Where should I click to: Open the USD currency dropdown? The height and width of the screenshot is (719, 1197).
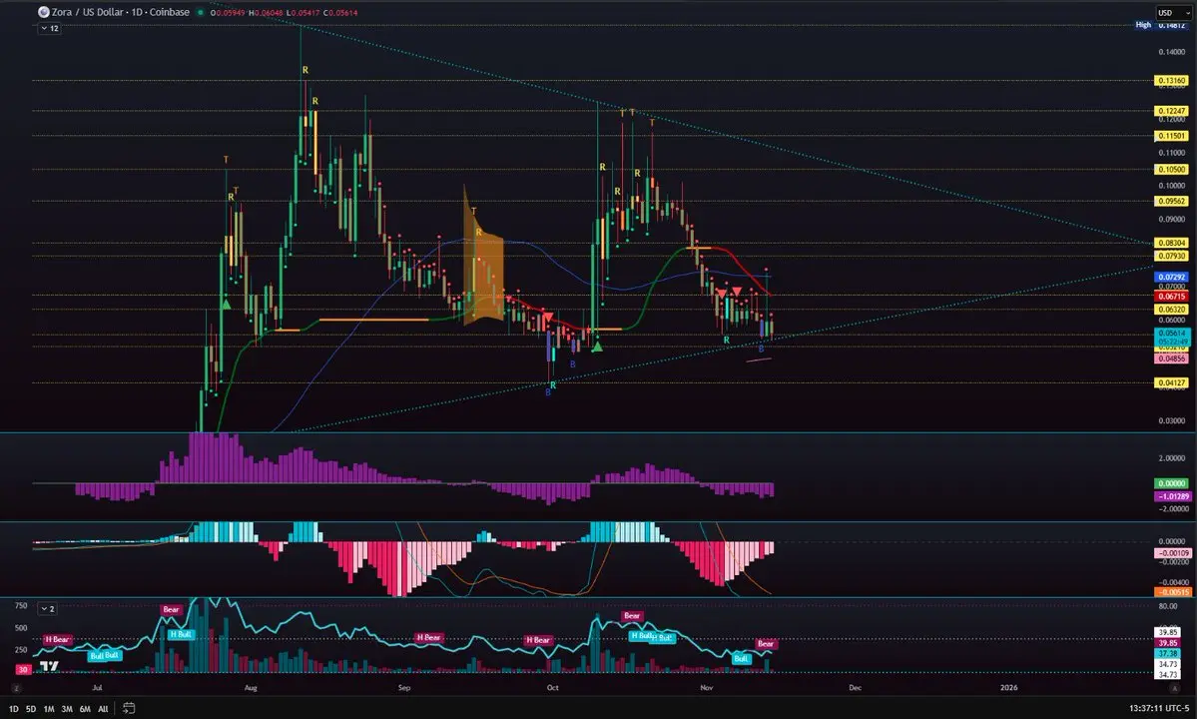click(1173, 12)
